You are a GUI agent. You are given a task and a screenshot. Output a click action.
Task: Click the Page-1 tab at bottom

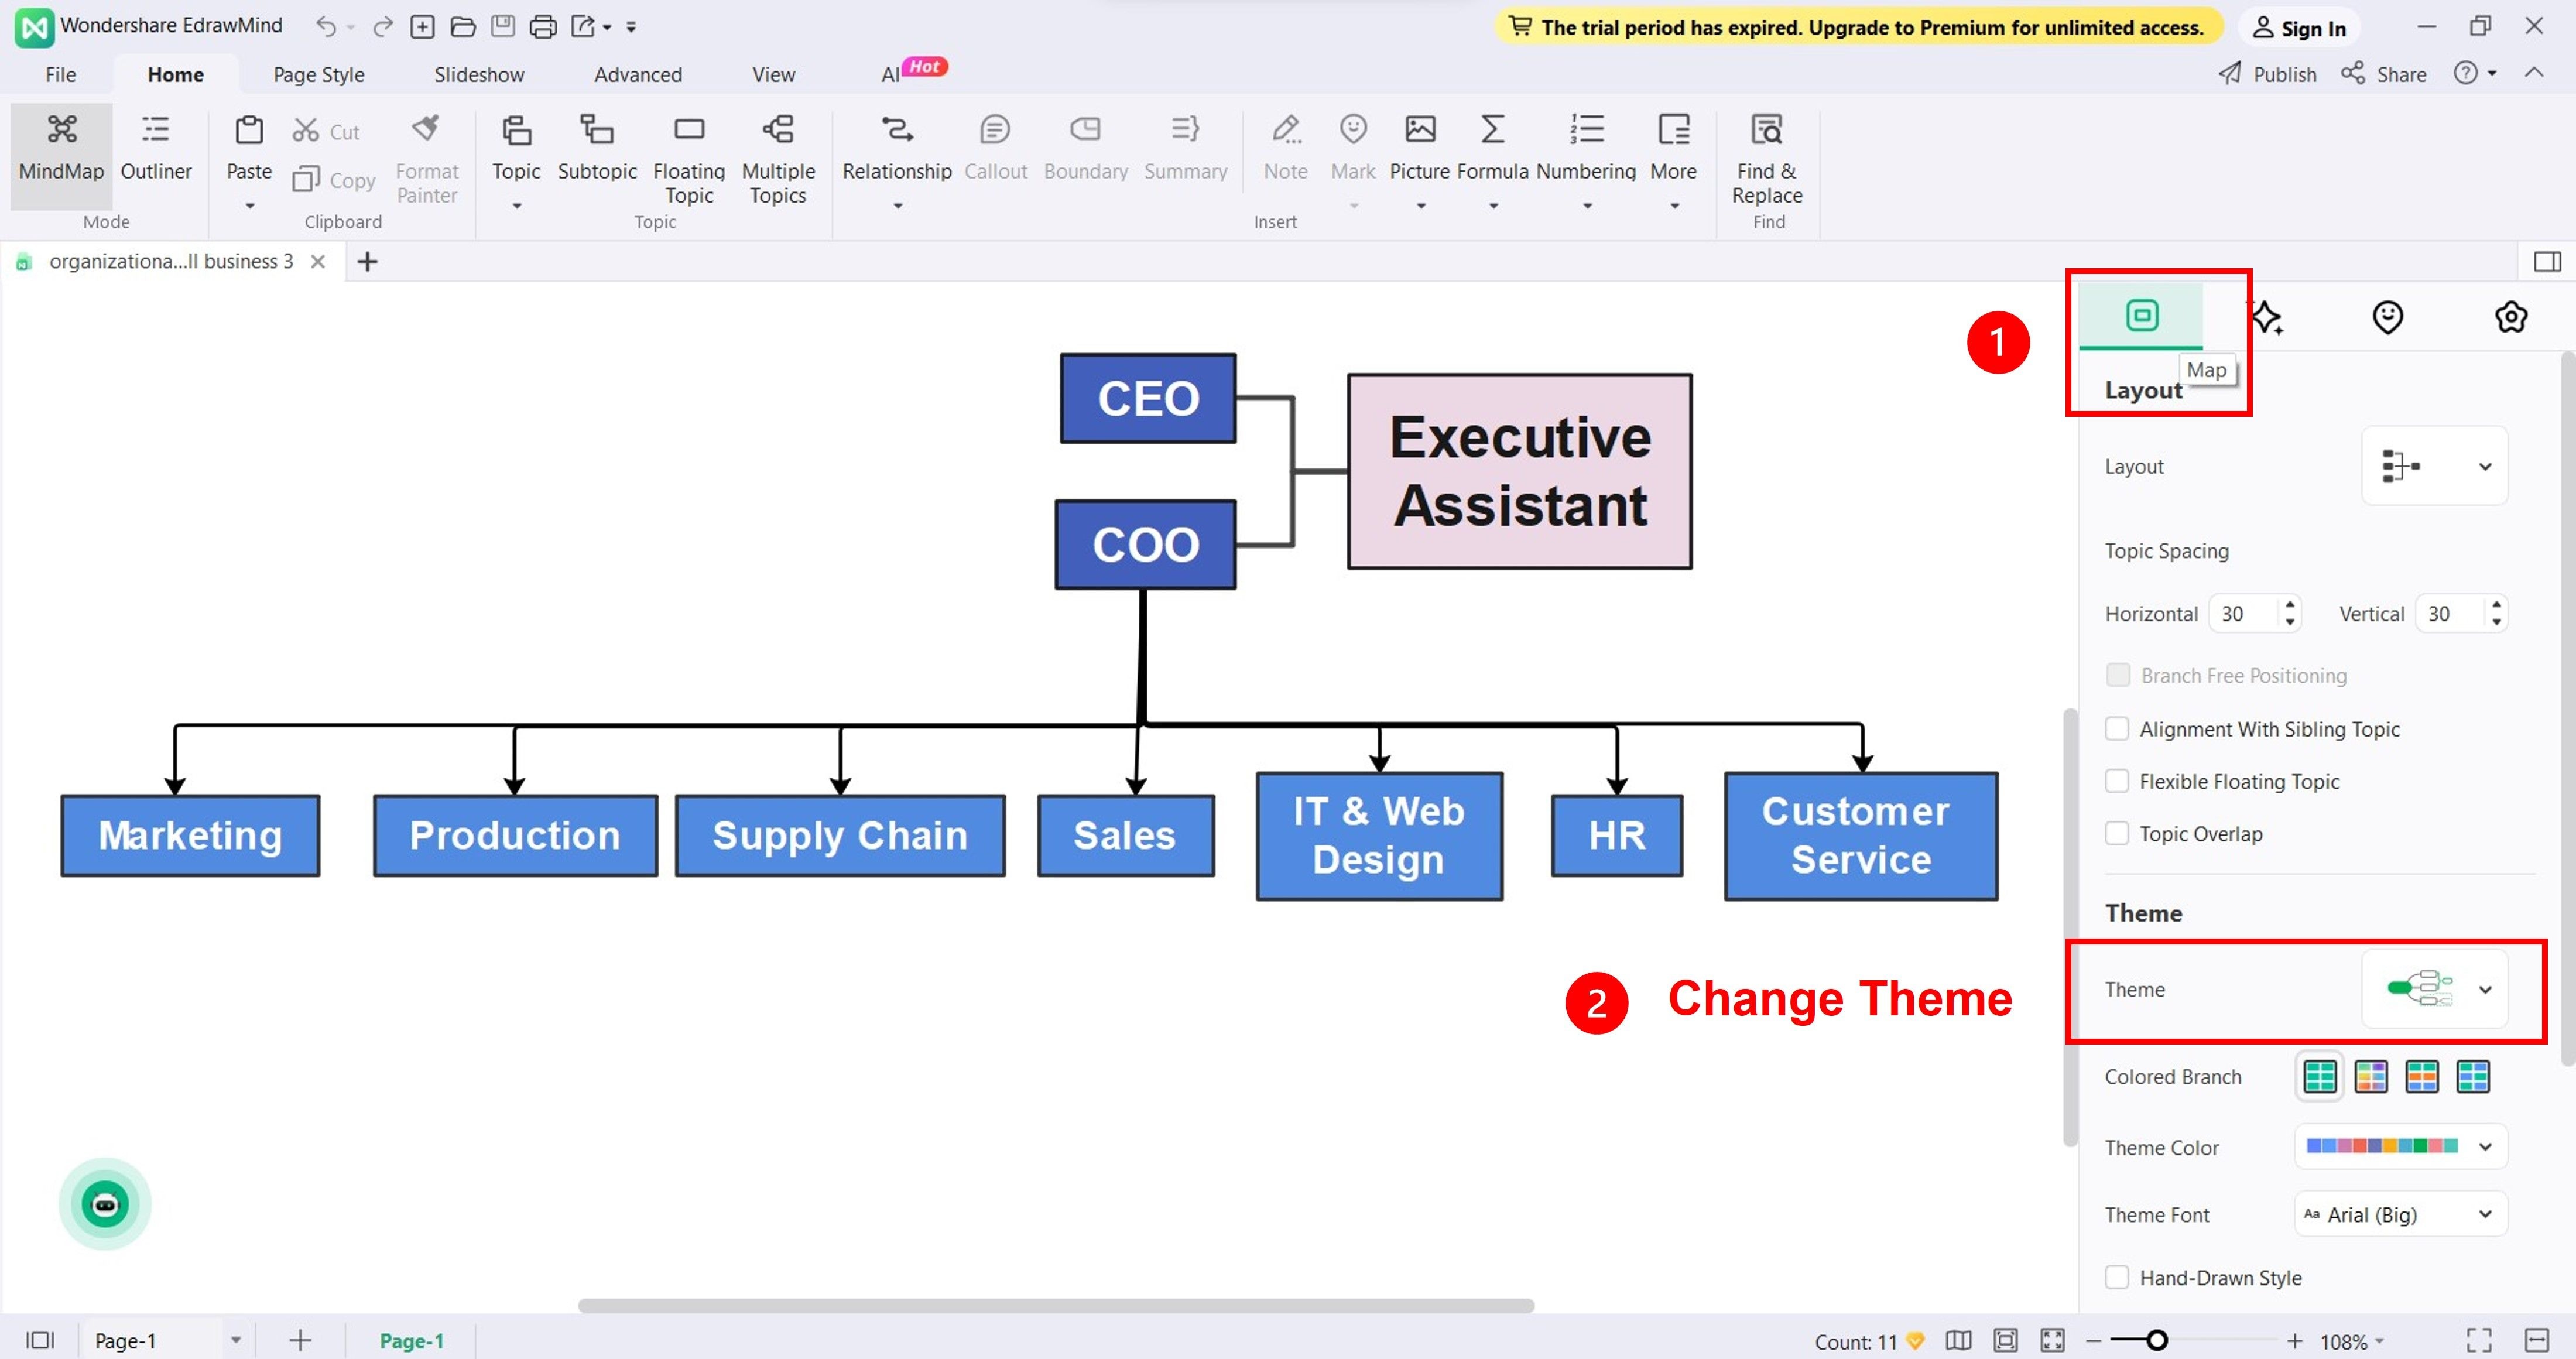point(410,1340)
